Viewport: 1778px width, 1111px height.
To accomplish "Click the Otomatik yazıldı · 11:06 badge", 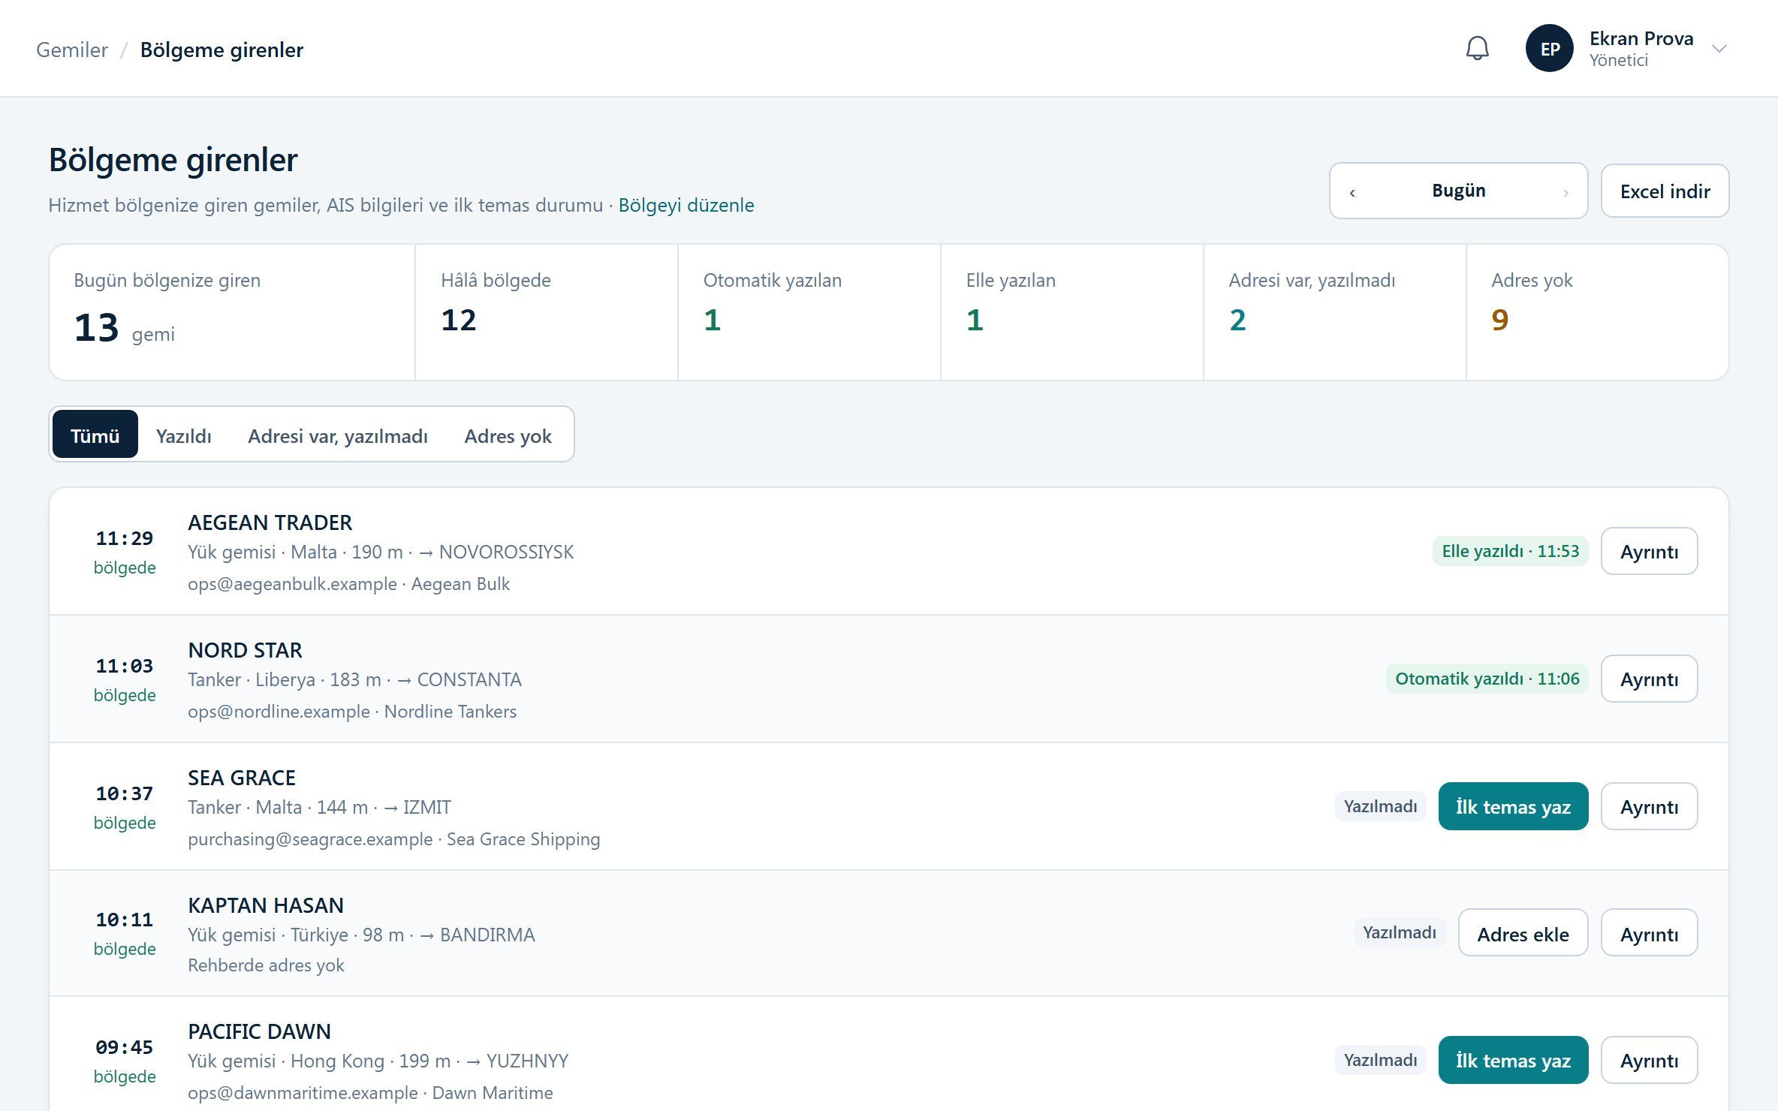I will coord(1487,679).
